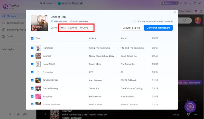This screenshot has height=119, width=204.
Task: Click the user profile avatar
Action: (x=198, y=20)
